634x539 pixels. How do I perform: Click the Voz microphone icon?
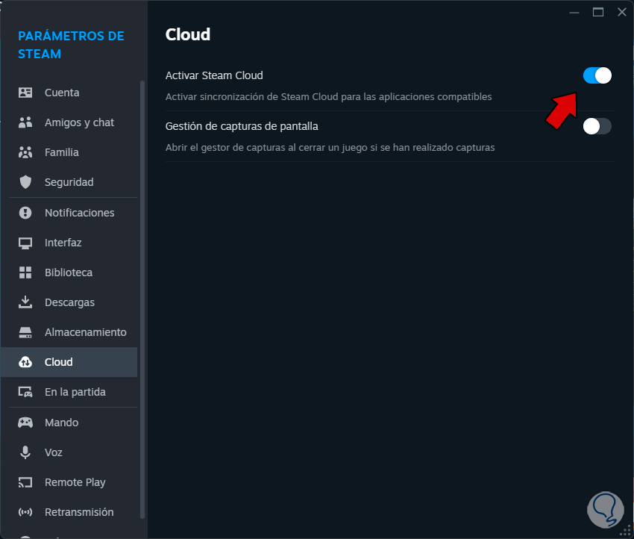point(25,452)
